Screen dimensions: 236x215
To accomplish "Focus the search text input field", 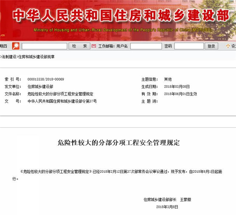I will (x=45, y=46).
